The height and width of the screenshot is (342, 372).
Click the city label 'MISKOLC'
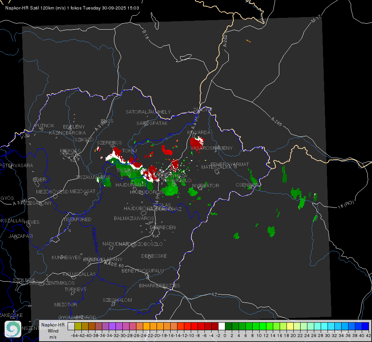(70, 151)
